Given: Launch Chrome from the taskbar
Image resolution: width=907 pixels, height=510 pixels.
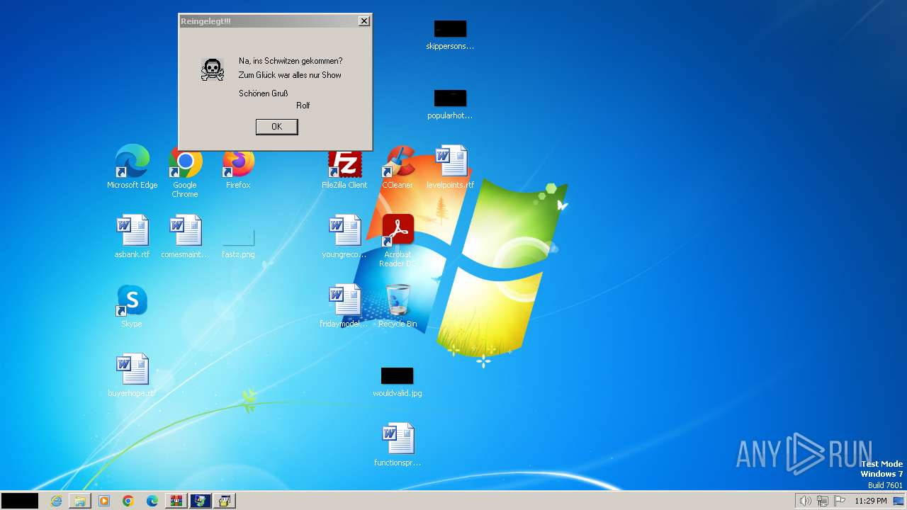Looking at the screenshot, I should pos(128,501).
